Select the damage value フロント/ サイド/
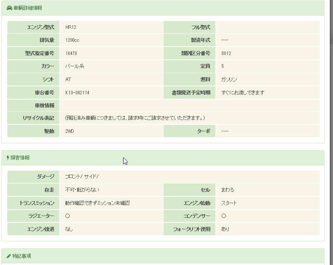The height and width of the screenshot is (265, 333). point(82,177)
